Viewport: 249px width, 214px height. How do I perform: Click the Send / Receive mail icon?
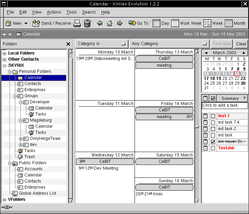click(36, 23)
